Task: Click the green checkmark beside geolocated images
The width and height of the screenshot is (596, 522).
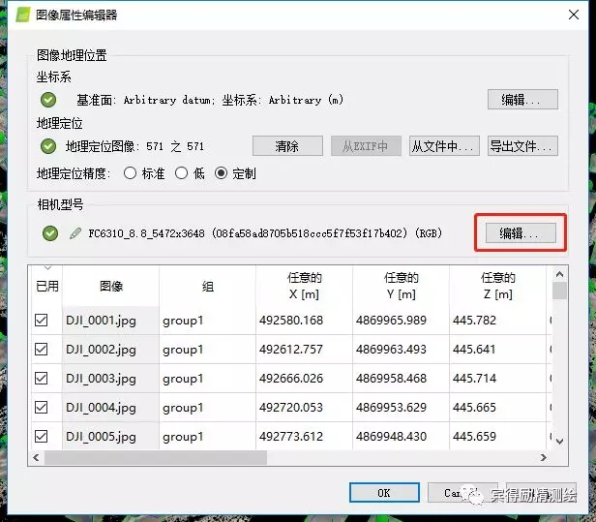Action: 48,147
